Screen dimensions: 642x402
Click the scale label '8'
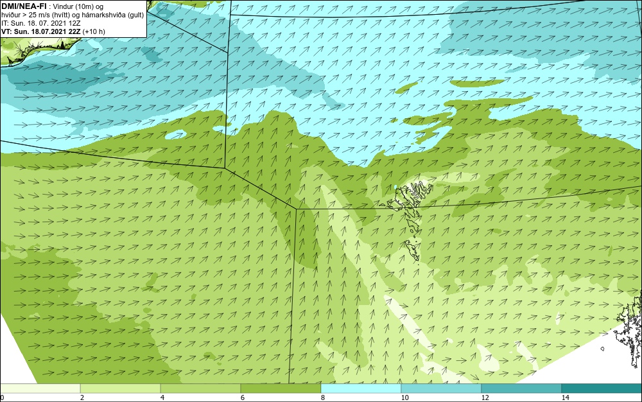click(x=323, y=398)
